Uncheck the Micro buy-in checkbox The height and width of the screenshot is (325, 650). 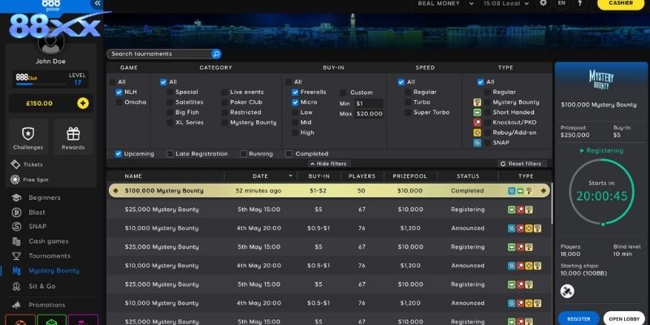[x=295, y=102]
